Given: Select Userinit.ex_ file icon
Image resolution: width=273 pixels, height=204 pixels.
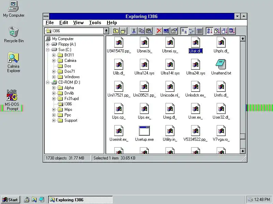Looking at the screenshot, I should (x=119, y=131).
